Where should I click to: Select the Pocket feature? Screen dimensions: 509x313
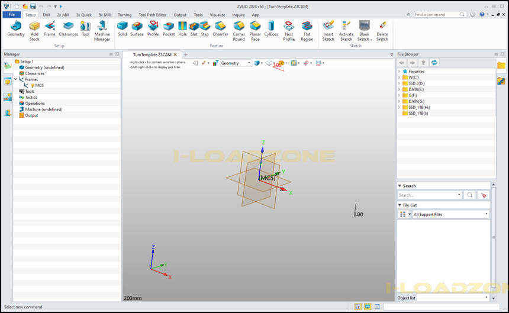(169, 29)
